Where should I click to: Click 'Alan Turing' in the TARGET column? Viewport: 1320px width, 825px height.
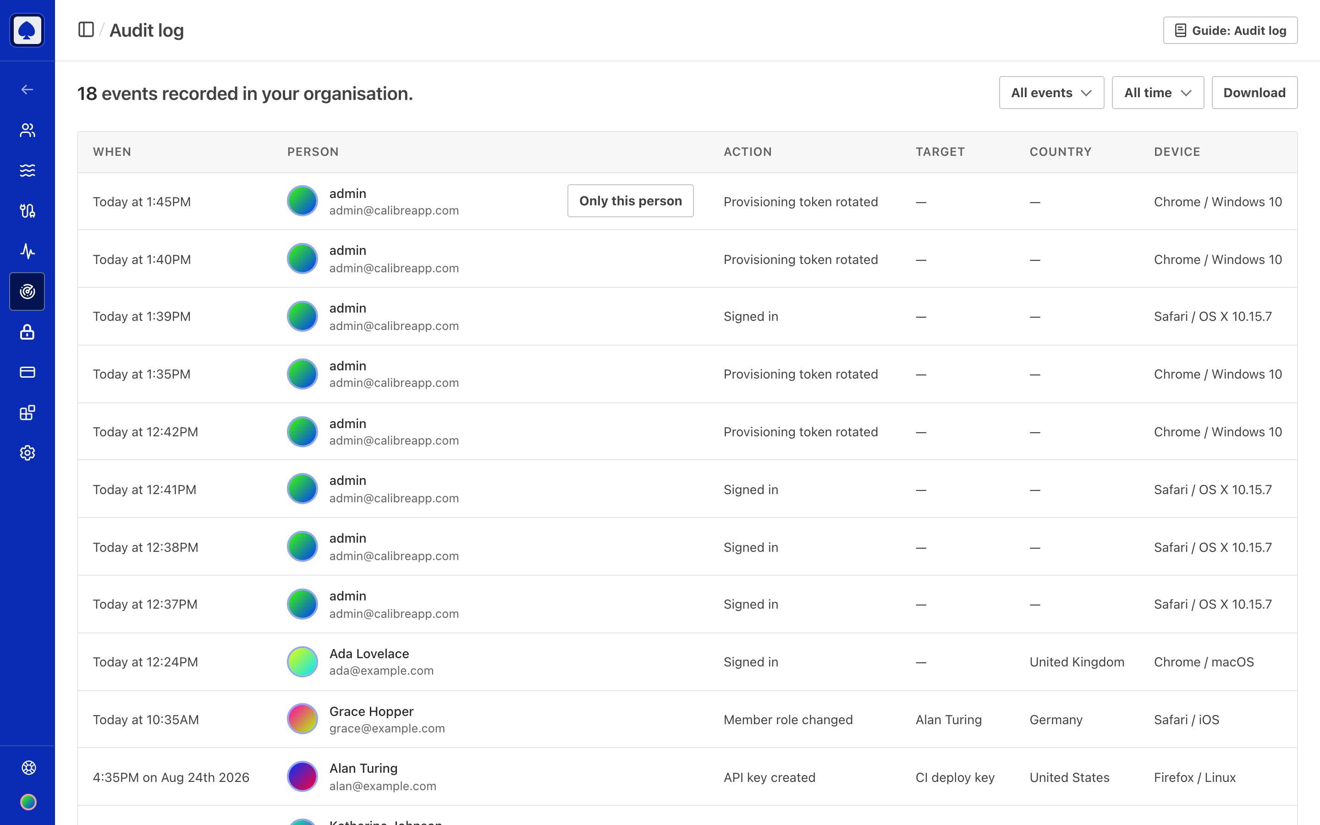click(x=949, y=720)
